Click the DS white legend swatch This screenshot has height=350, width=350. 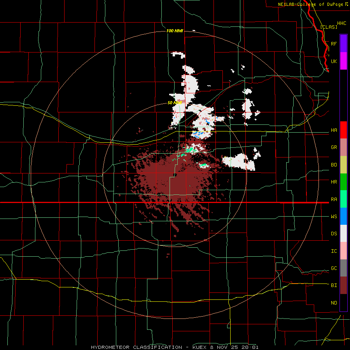[x=343, y=233]
